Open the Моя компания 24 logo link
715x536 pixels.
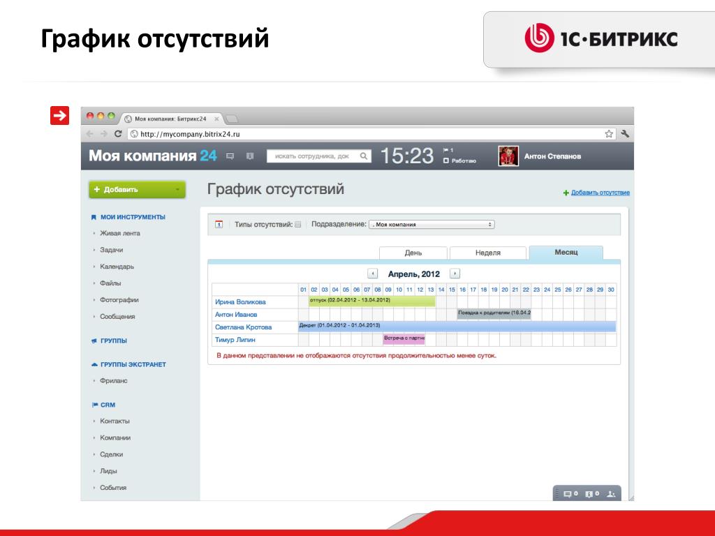153,156
